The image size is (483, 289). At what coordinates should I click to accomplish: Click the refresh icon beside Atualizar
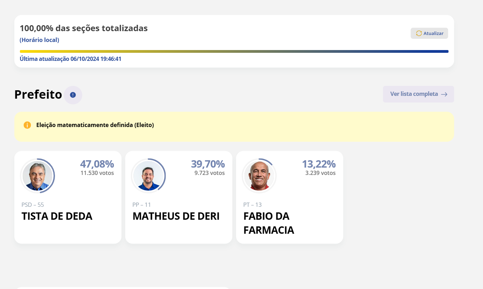click(419, 33)
